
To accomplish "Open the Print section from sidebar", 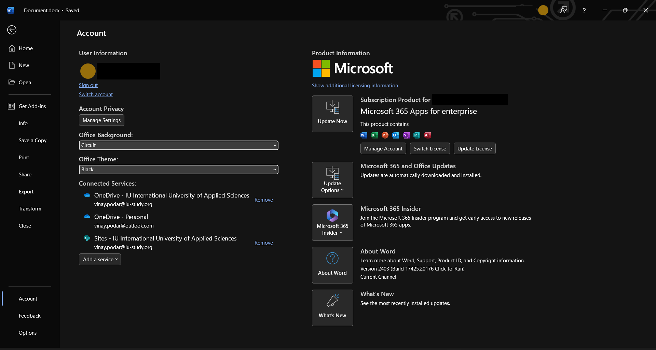I will (x=24, y=157).
